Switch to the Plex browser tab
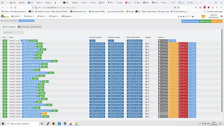 click(66, 3)
